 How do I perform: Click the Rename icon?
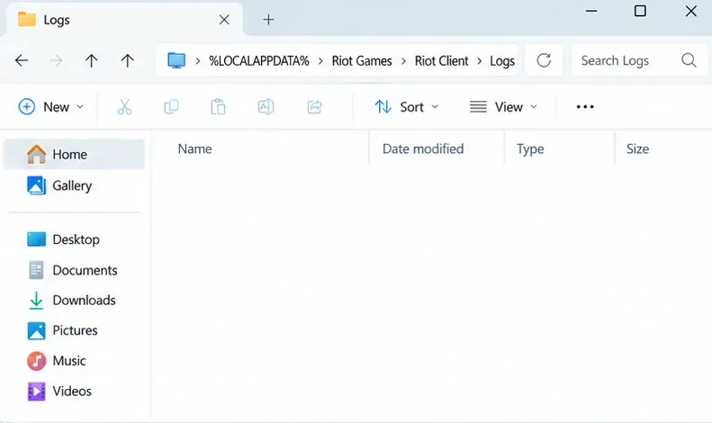point(266,107)
